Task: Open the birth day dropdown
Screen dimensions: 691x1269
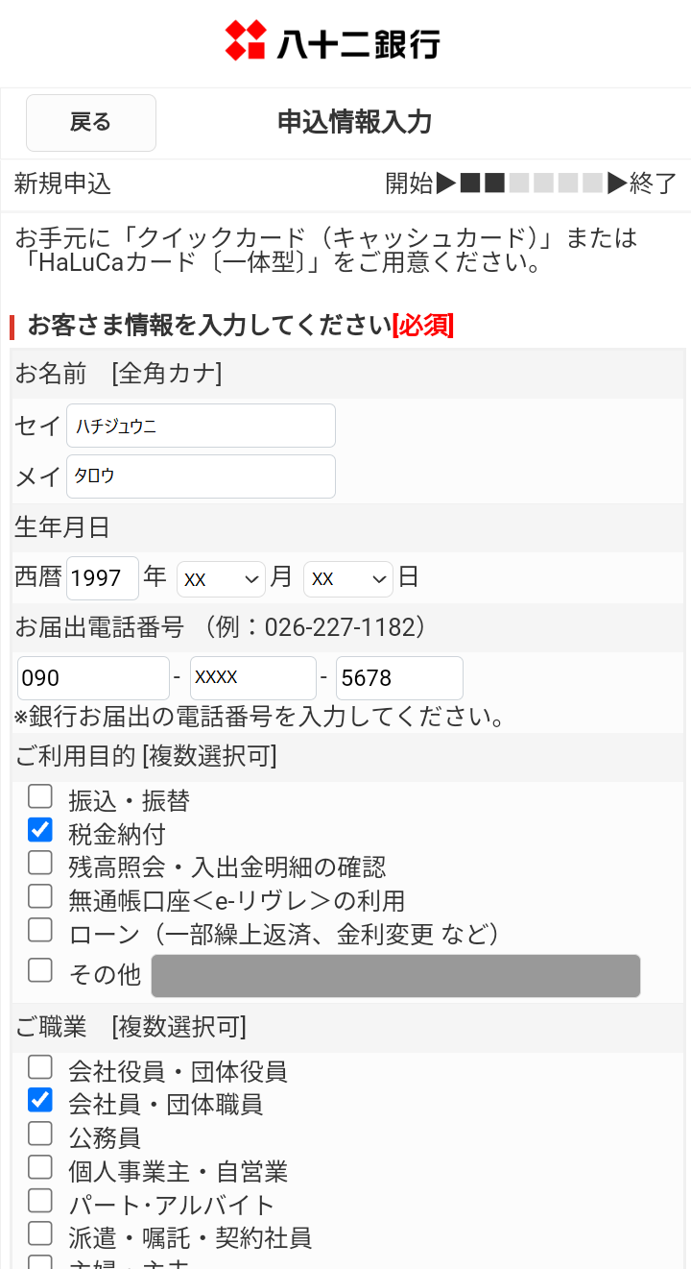Action: (347, 579)
